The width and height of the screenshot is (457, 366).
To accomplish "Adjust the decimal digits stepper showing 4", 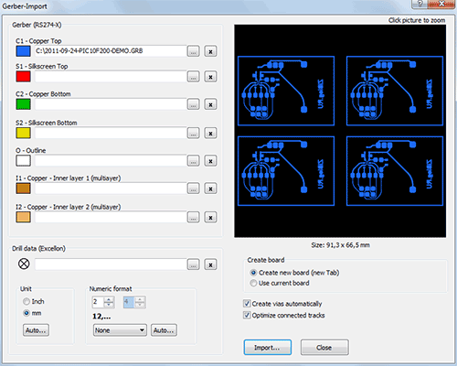I will tap(140, 302).
